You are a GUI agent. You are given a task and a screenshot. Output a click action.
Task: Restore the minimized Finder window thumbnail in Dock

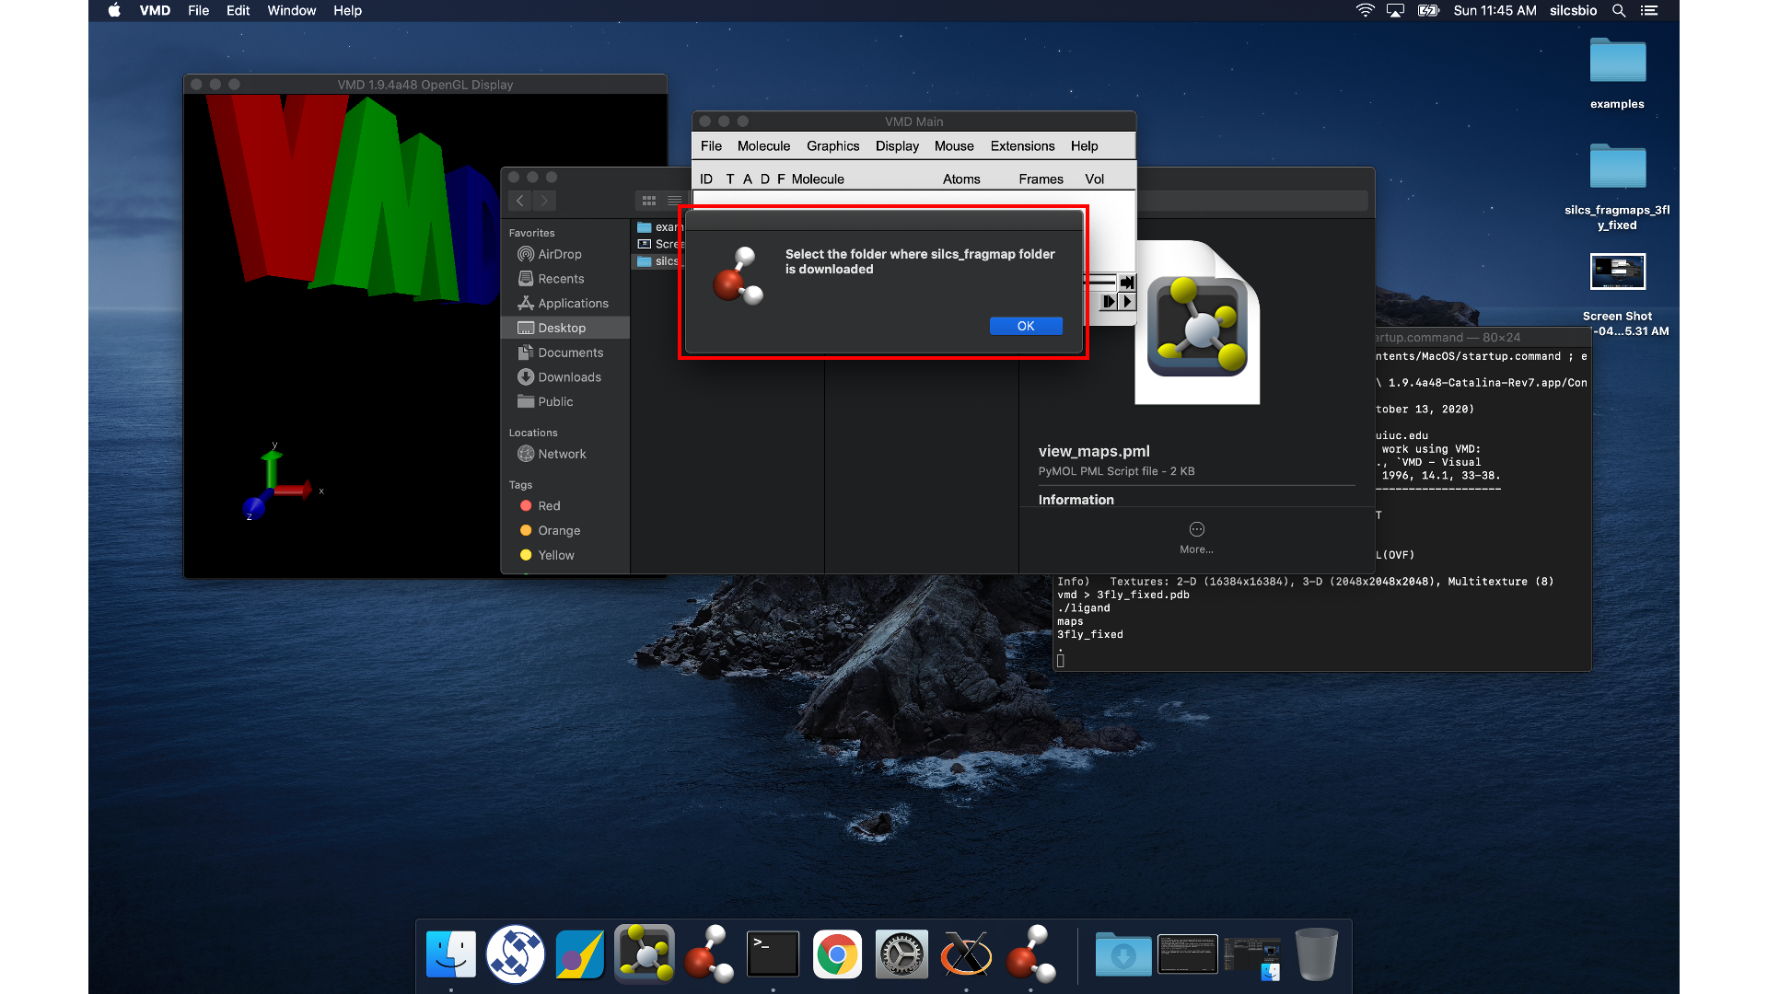(1252, 958)
